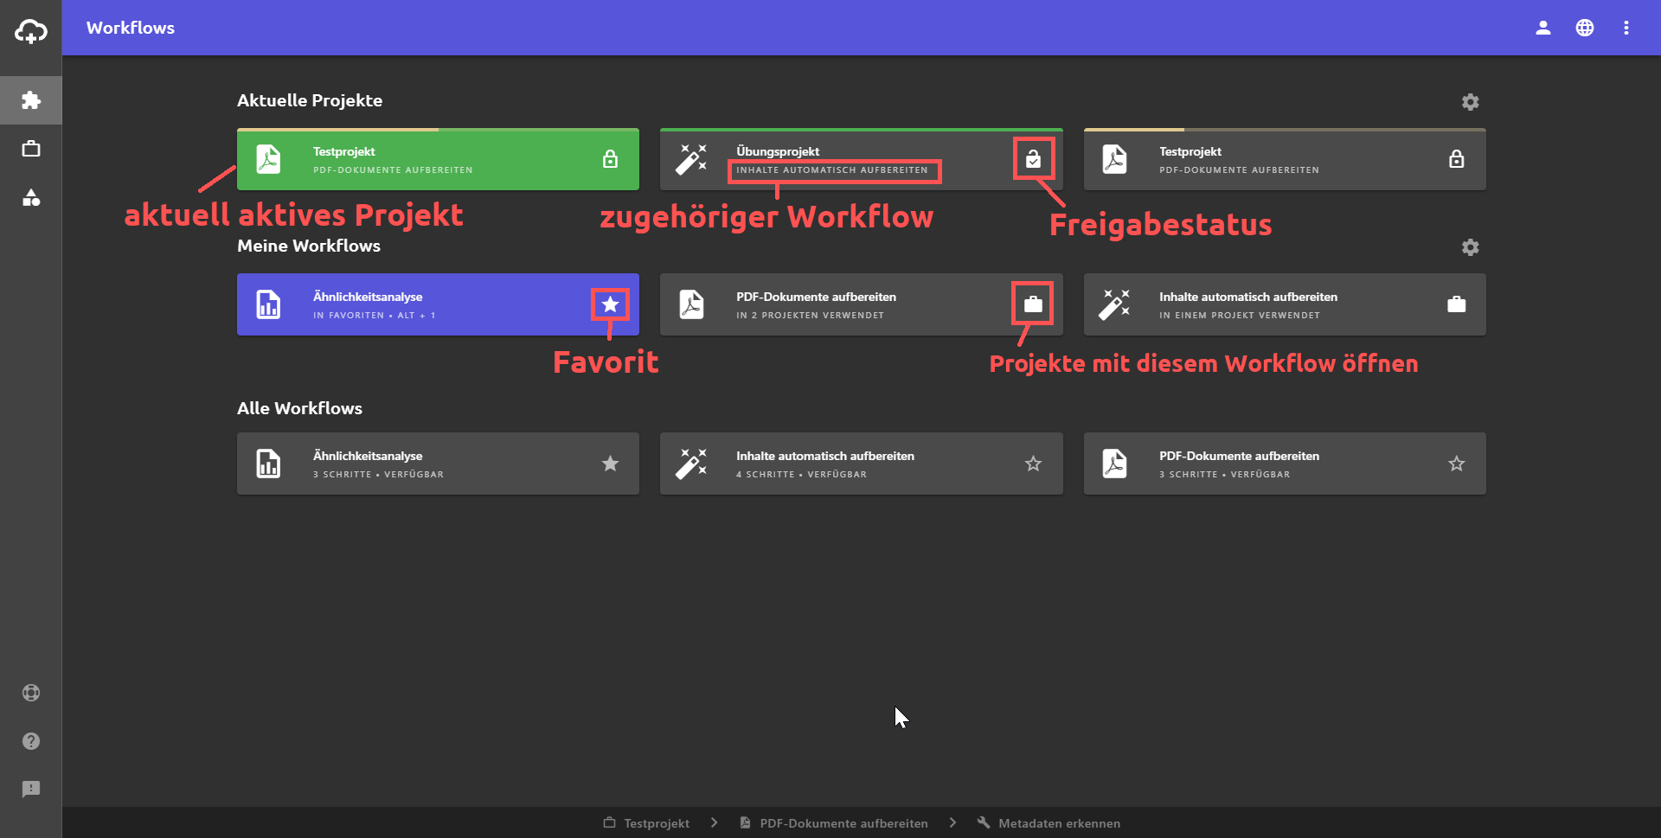
Task: Click chevron before Metadaten erkennen in breadcrumb
Action: tap(952, 822)
